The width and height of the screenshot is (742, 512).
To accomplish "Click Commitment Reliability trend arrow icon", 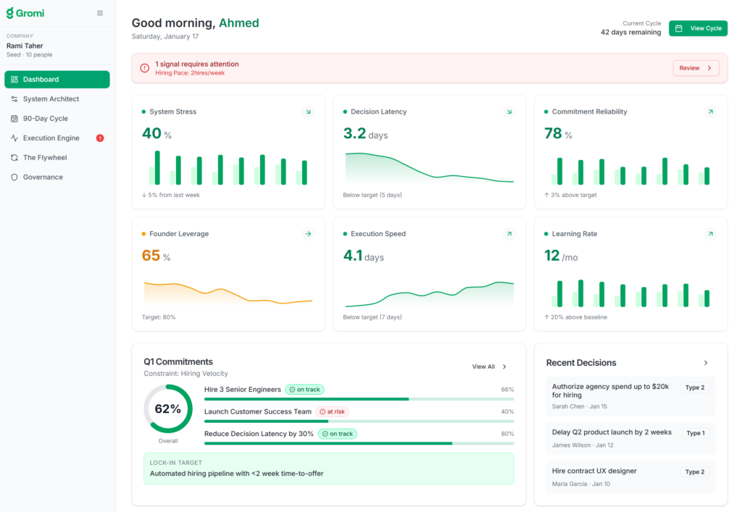I will coord(710,112).
